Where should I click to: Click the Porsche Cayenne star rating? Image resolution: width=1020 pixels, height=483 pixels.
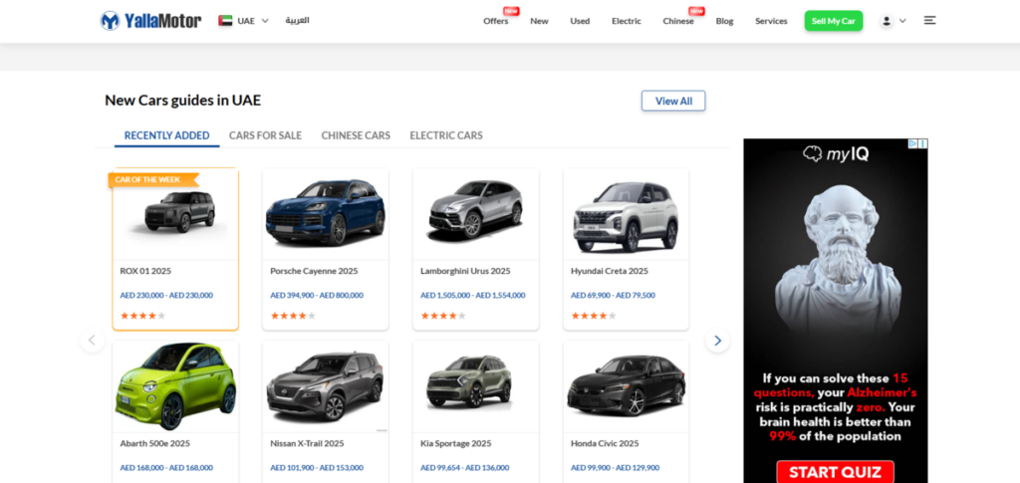pos(294,316)
